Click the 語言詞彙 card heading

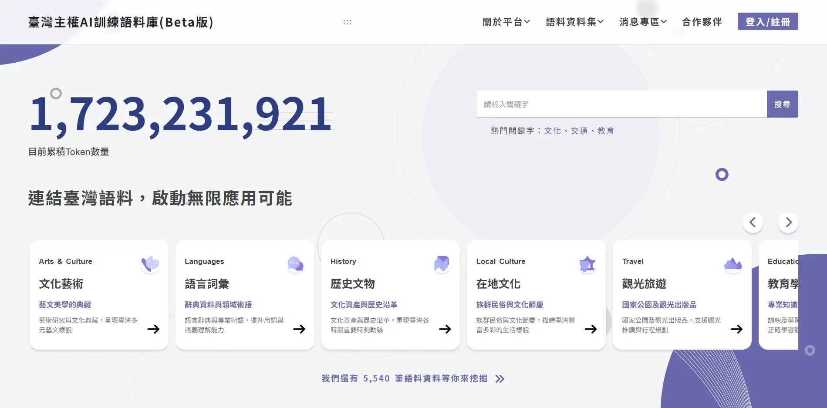tap(207, 284)
